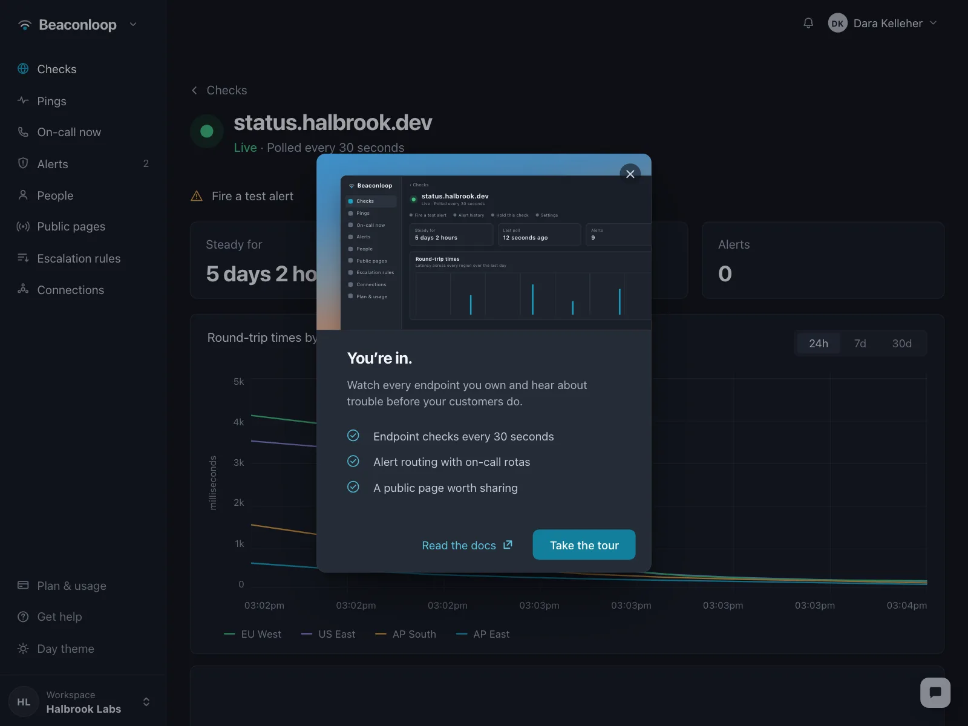Viewport: 968px width, 726px height.
Task: Toggle the AP South series in legend
Action: click(405, 634)
